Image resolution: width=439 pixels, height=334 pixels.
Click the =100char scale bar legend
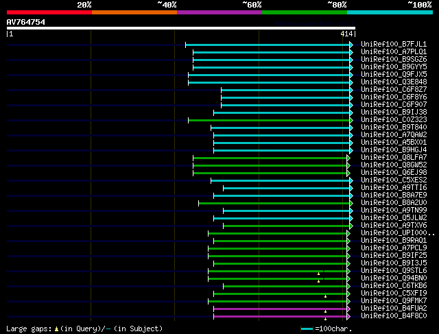tap(327, 329)
